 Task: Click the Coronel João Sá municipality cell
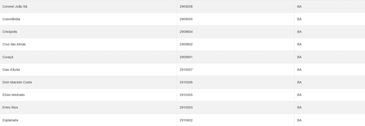click(x=15, y=6)
